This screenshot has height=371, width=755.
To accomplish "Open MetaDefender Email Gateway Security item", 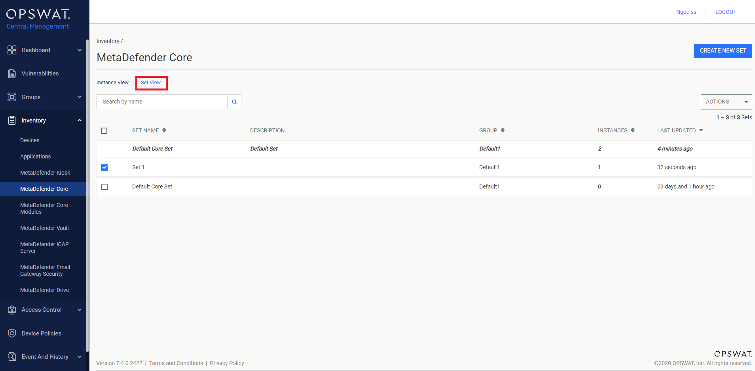I will tap(45, 270).
